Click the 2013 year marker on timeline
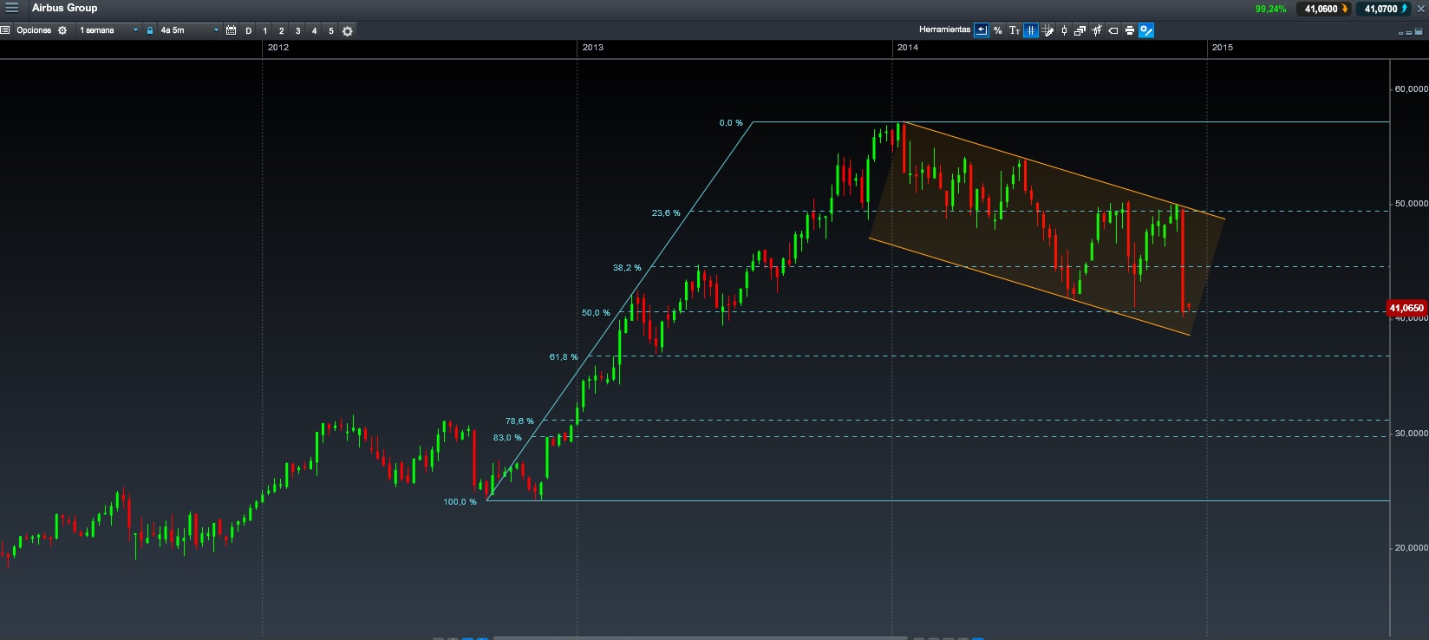1429x640 pixels. 593,47
